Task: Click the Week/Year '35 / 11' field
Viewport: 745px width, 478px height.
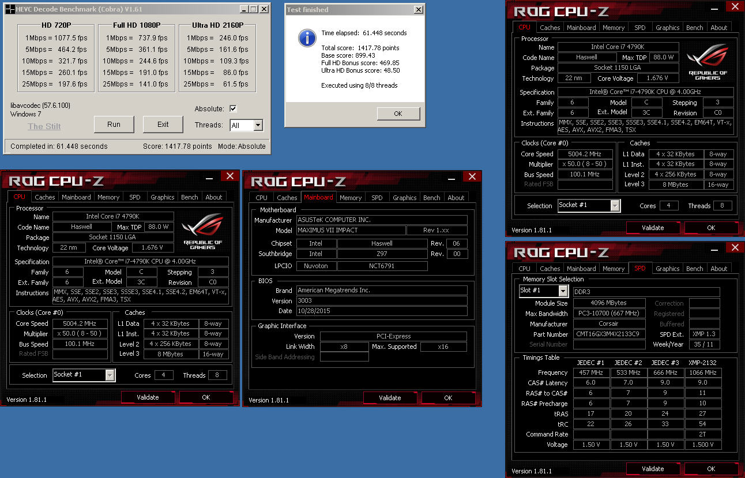Action: 705,344
